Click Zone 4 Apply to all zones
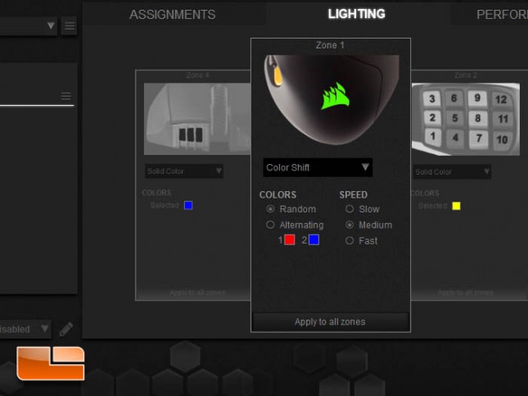528x396 pixels. click(x=197, y=293)
